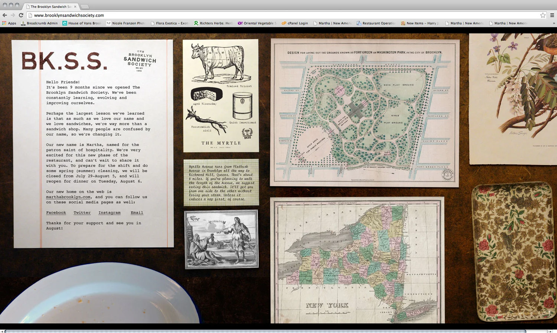Click the "Braised Brisket" label
The width and height of the screenshot is (557, 333).
coord(239,86)
